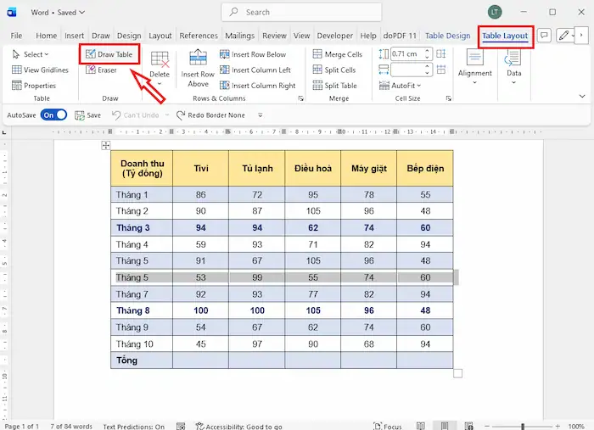Viewport: 594px width, 430px height.
Task: Turn off the AutoSave switch
Action: point(53,114)
